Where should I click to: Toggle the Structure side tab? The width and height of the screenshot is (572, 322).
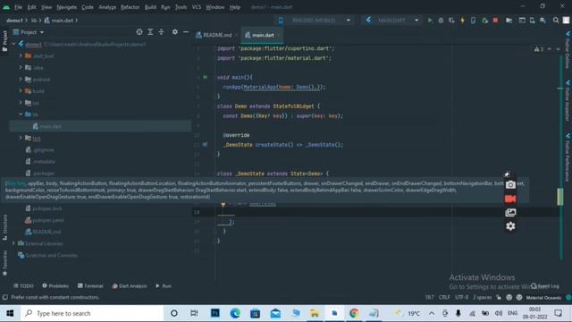click(x=4, y=227)
